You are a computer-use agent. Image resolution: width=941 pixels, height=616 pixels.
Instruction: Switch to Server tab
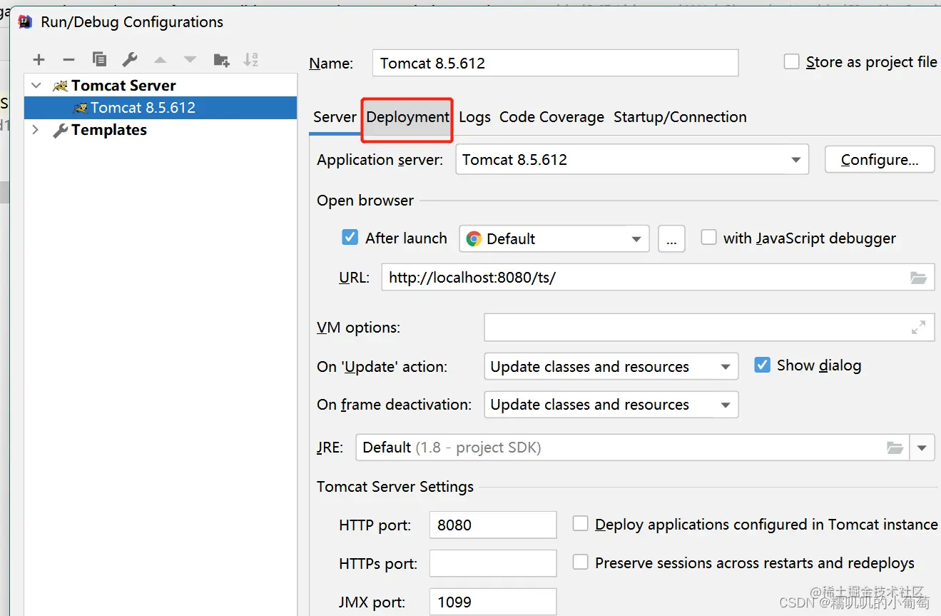pos(335,117)
